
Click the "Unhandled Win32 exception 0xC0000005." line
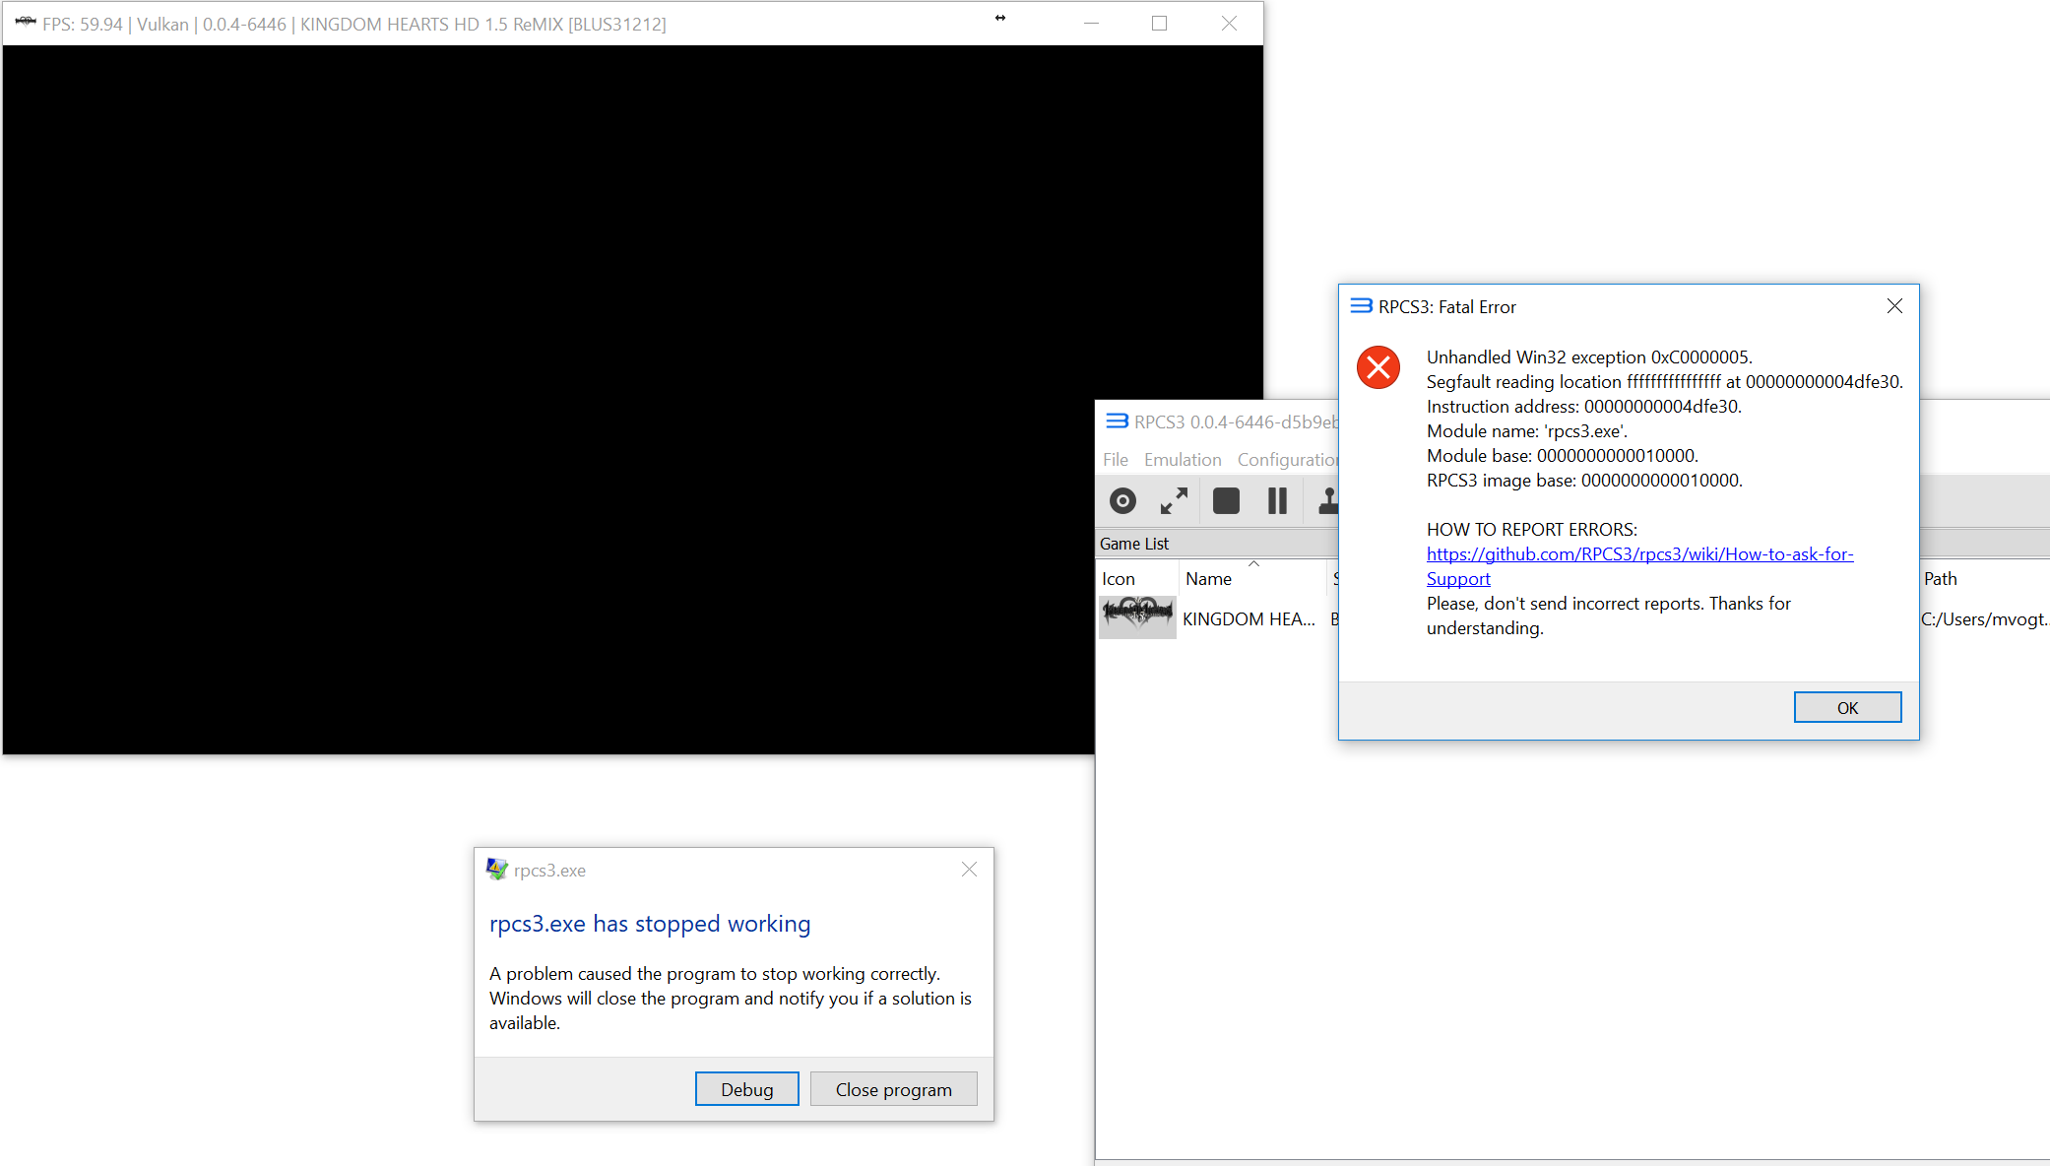tap(1589, 357)
